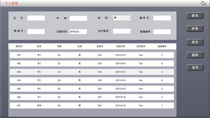Select the record row 005

pos(92,72)
